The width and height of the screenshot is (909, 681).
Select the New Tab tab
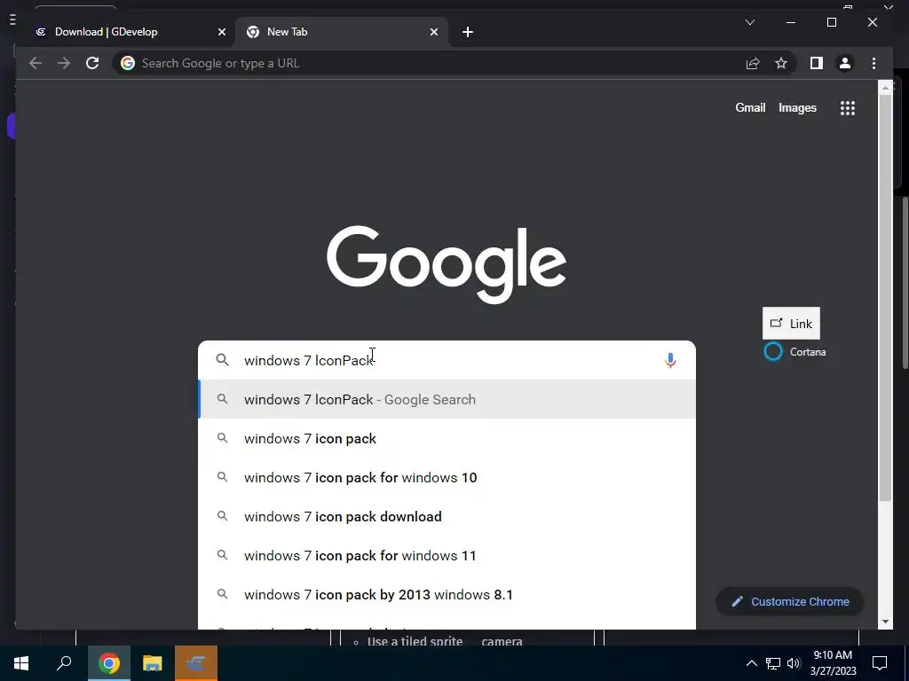pyautogui.click(x=342, y=32)
